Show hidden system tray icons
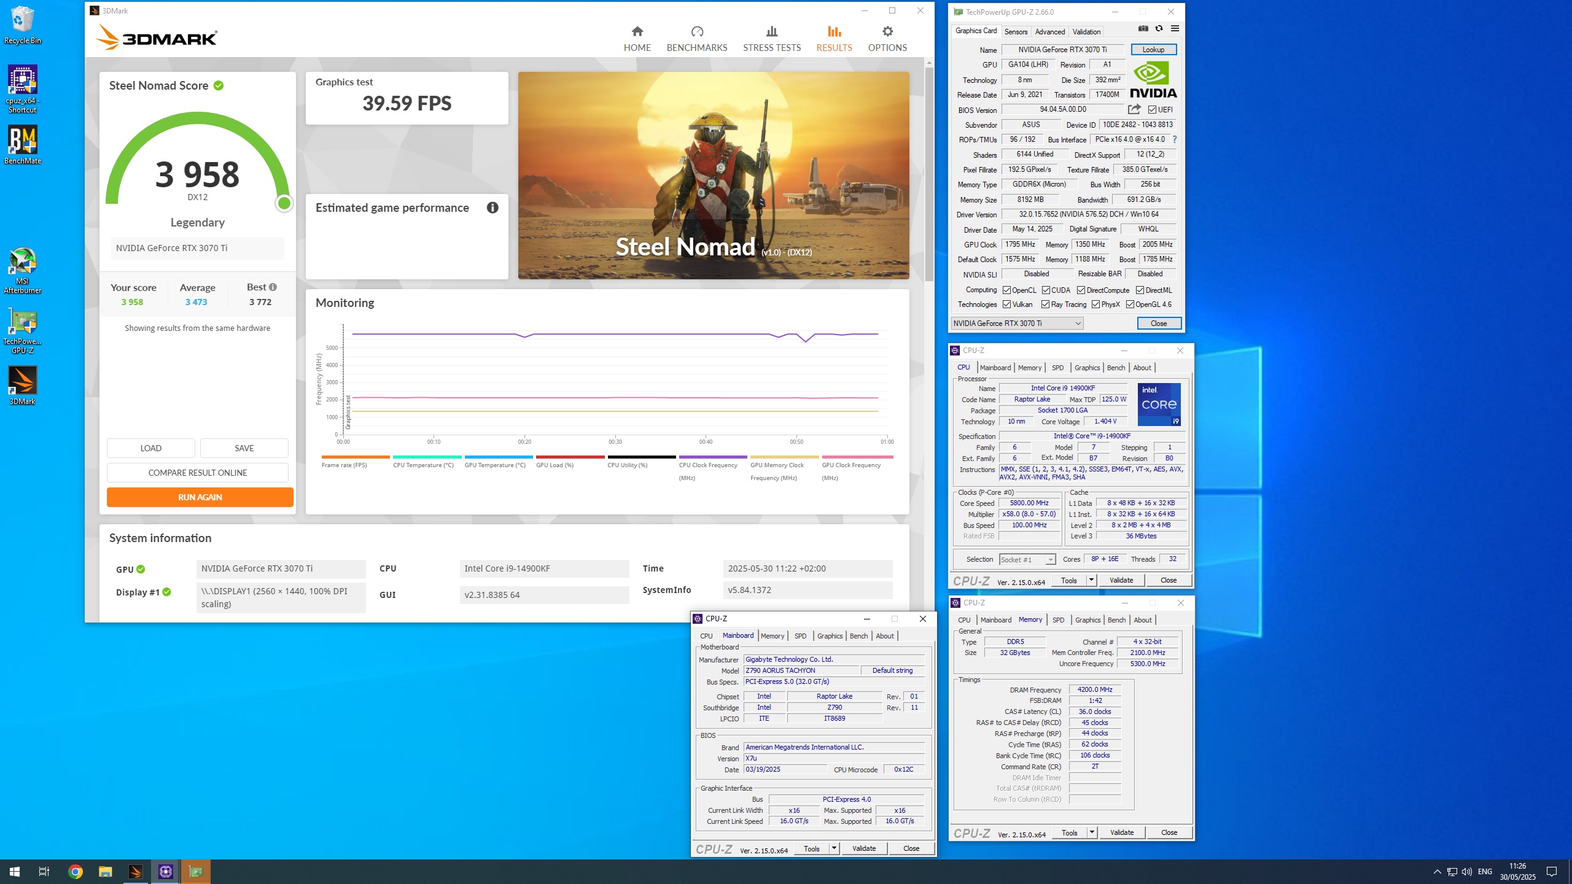 [1437, 871]
